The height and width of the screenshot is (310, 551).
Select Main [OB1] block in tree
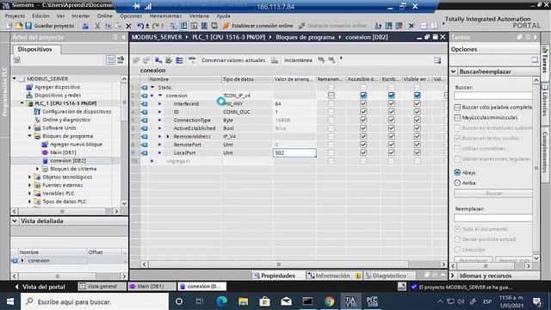click(x=63, y=152)
